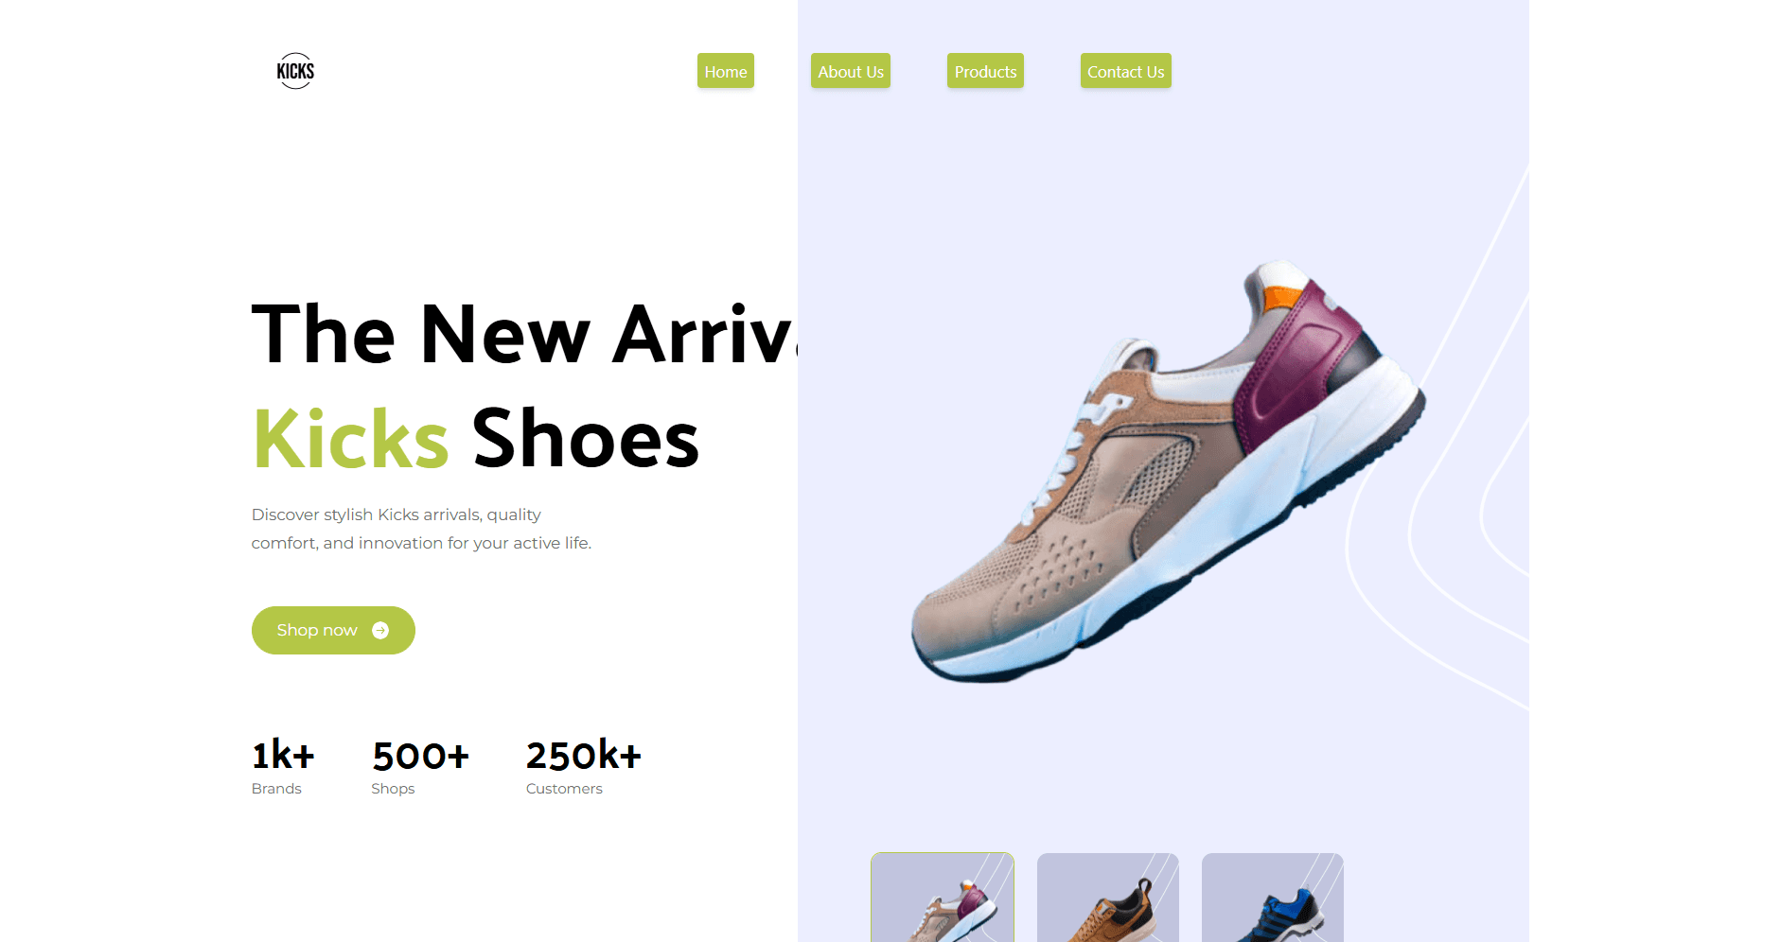1781x942 pixels.
Task: Click the 250k+ Customers statistic
Action: [584, 767]
